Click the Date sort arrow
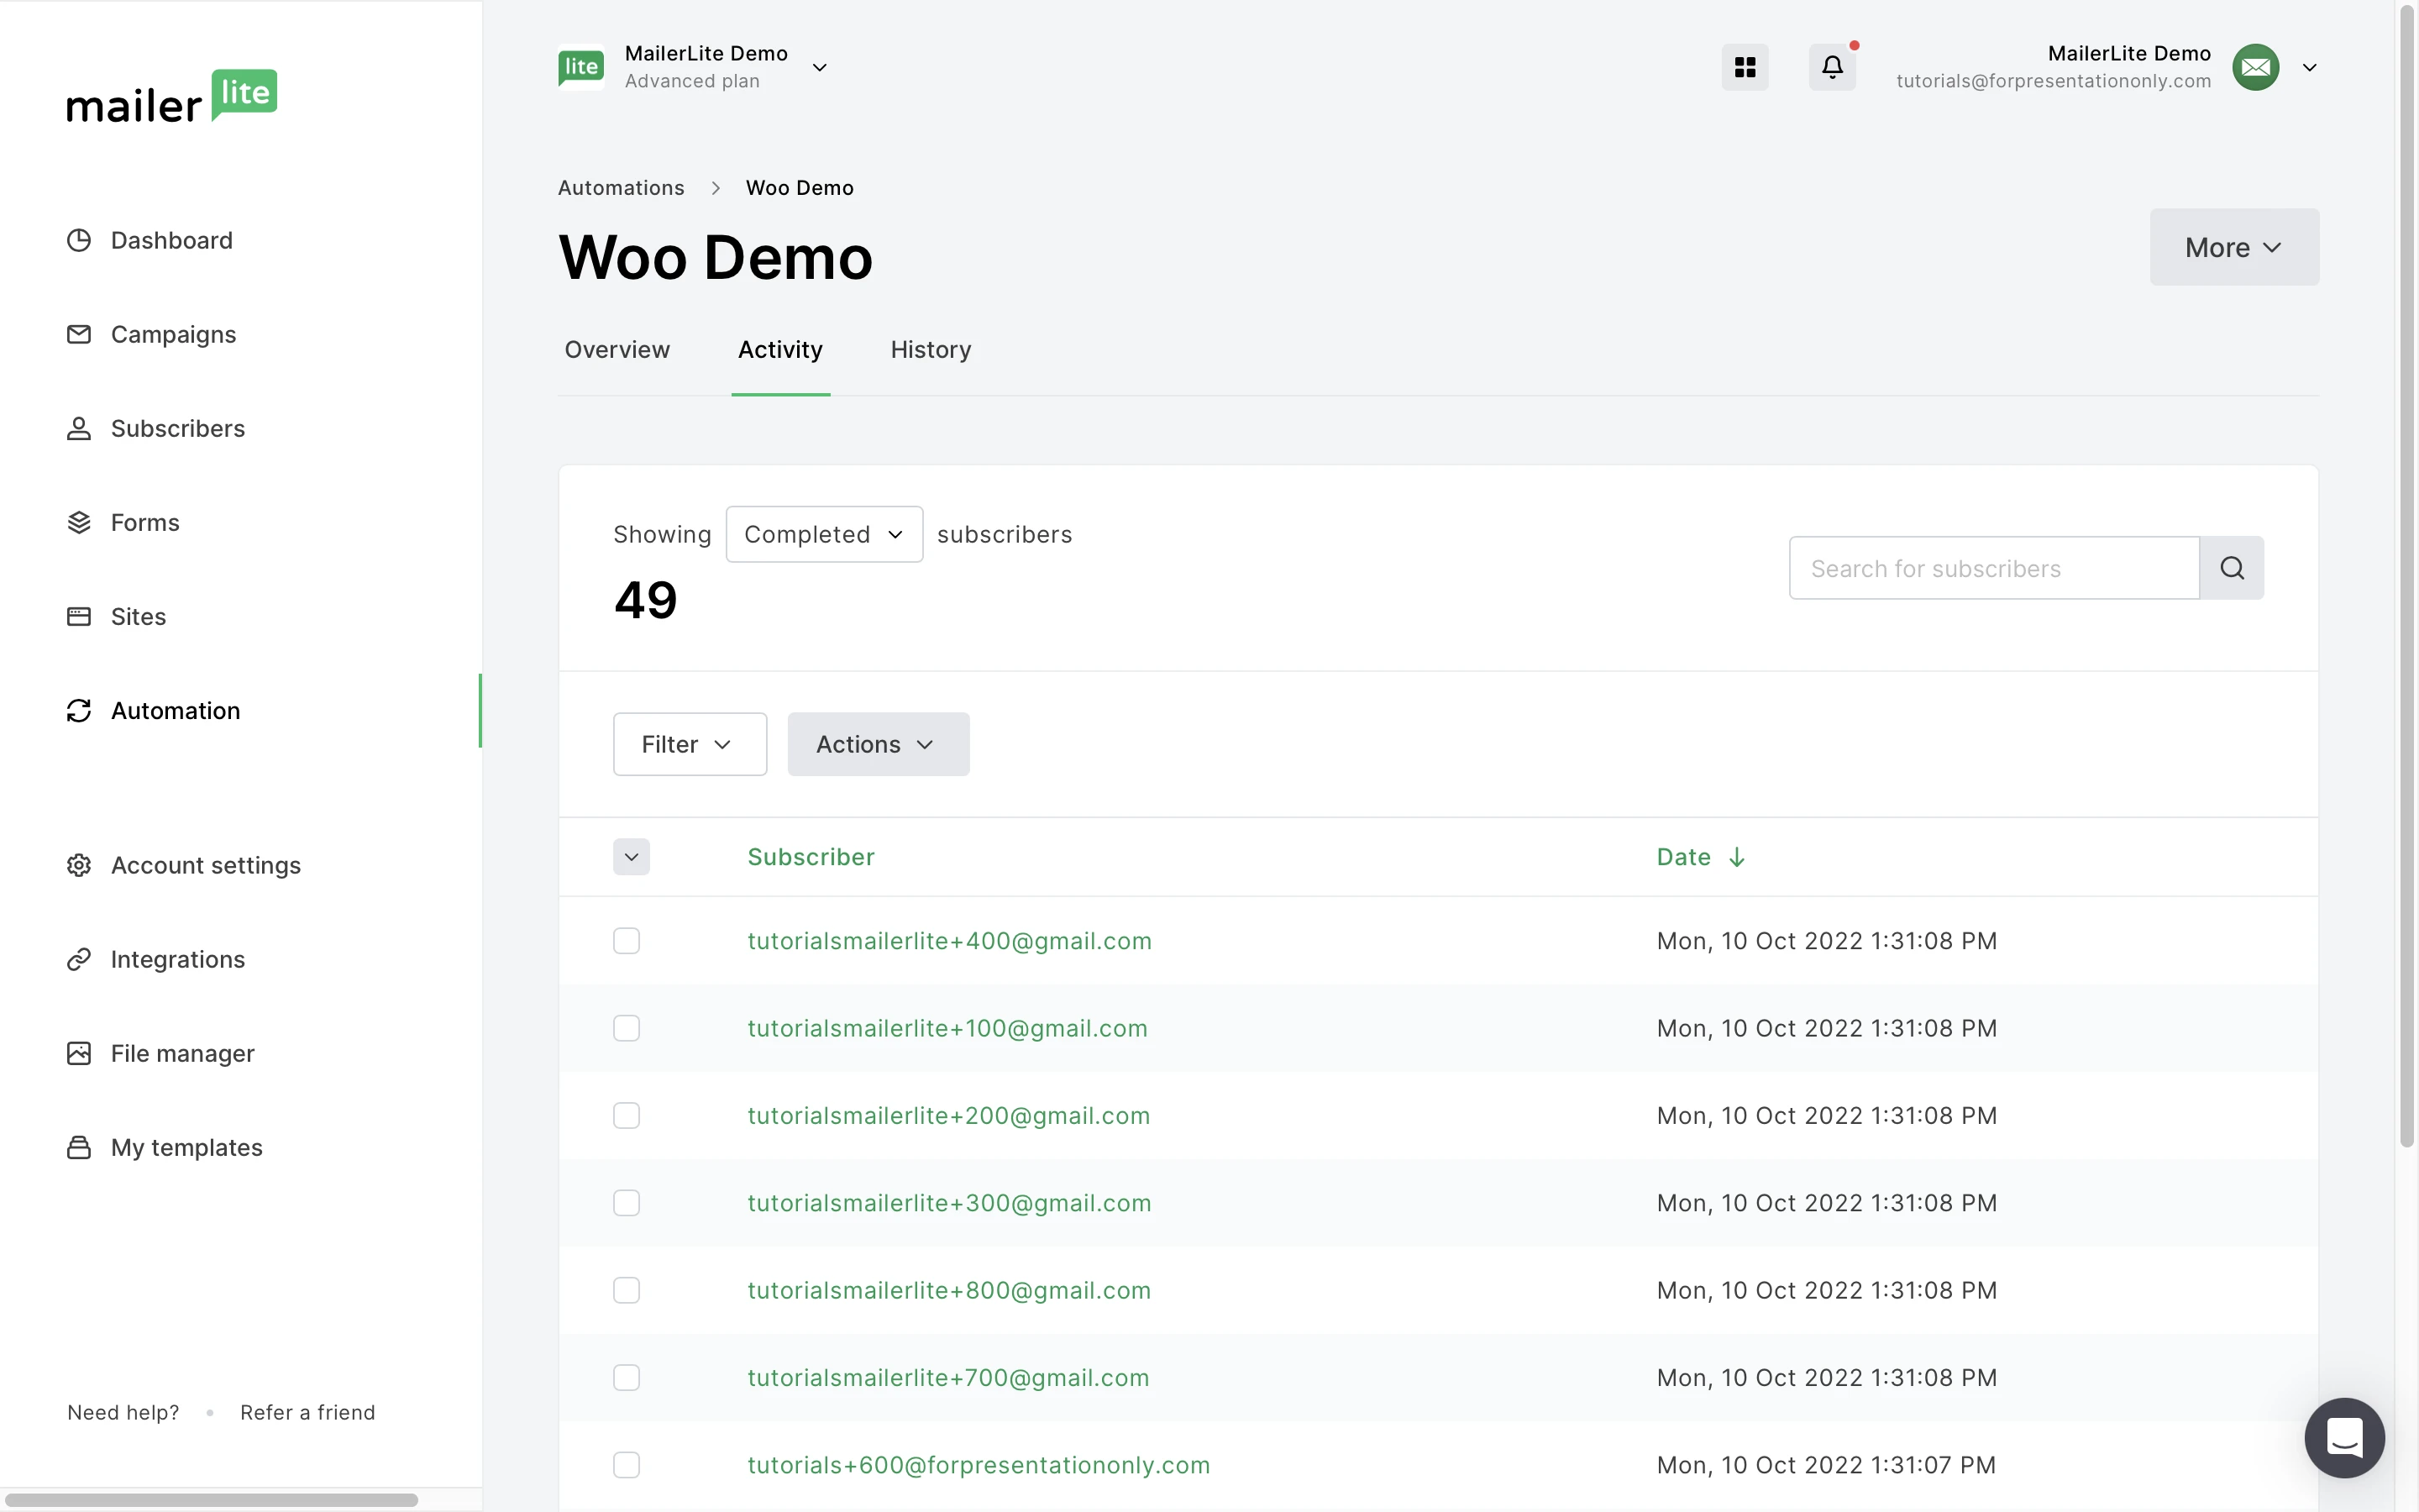 point(1736,857)
